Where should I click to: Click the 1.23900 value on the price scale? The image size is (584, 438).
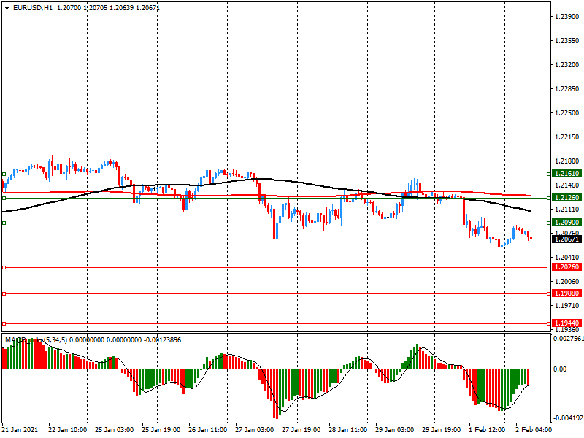(566, 17)
